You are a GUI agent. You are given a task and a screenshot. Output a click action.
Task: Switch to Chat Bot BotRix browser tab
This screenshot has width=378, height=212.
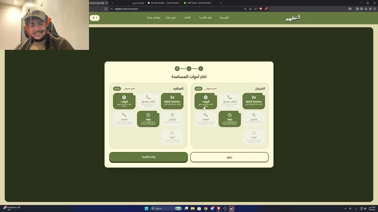coord(163,3)
